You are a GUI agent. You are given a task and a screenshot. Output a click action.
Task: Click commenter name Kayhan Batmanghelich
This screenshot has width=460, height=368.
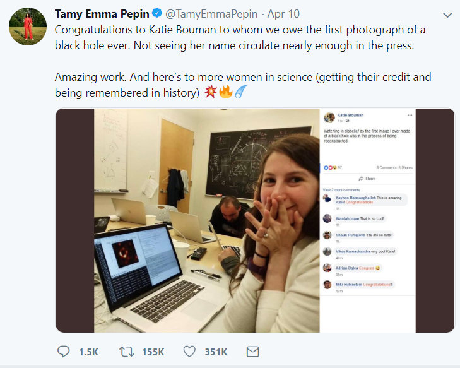[x=355, y=198]
